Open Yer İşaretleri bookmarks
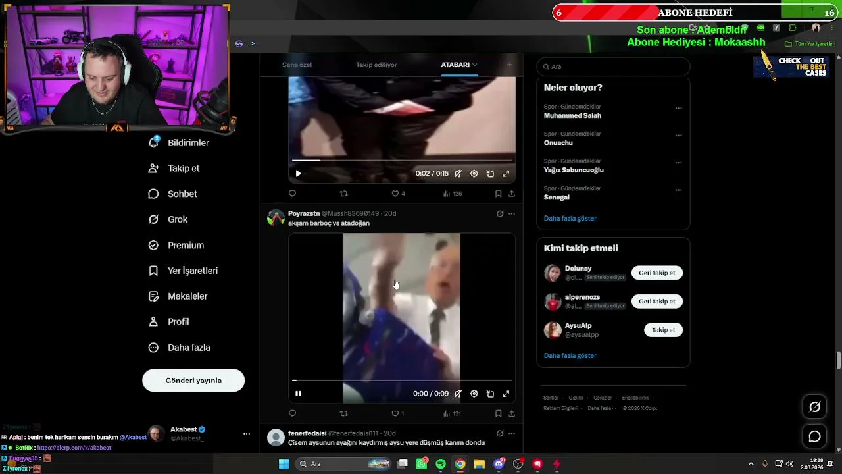Viewport: 842px width, 474px height. 183,271
